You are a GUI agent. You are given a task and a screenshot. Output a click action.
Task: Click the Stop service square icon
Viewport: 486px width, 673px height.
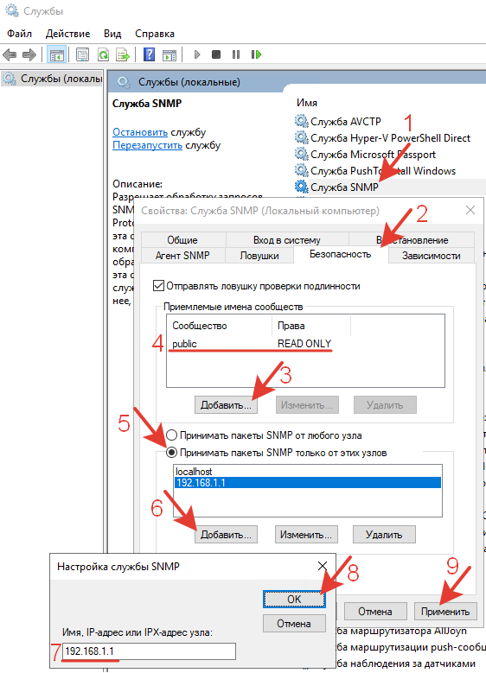216,54
